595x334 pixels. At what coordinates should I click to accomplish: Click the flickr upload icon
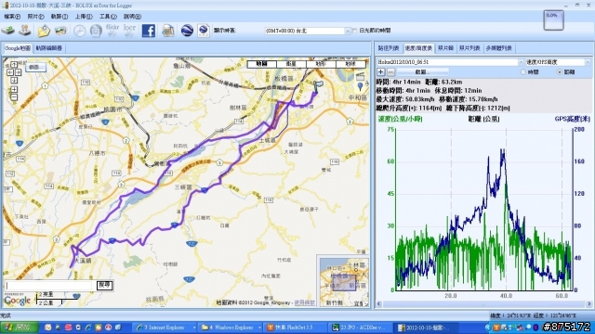click(x=112, y=31)
